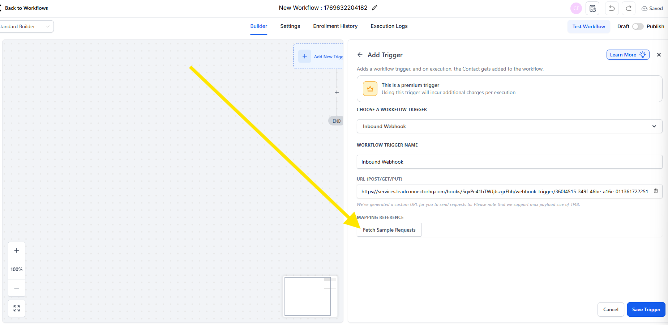Image resolution: width=668 pixels, height=325 pixels.
Task: Go to the Execution Logs tab
Action: [x=389, y=26]
